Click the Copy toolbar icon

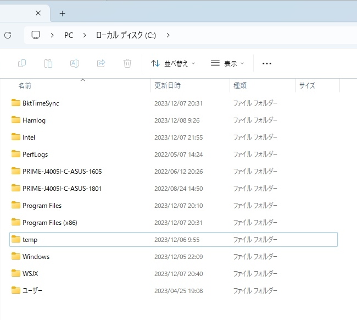[x=22, y=63]
